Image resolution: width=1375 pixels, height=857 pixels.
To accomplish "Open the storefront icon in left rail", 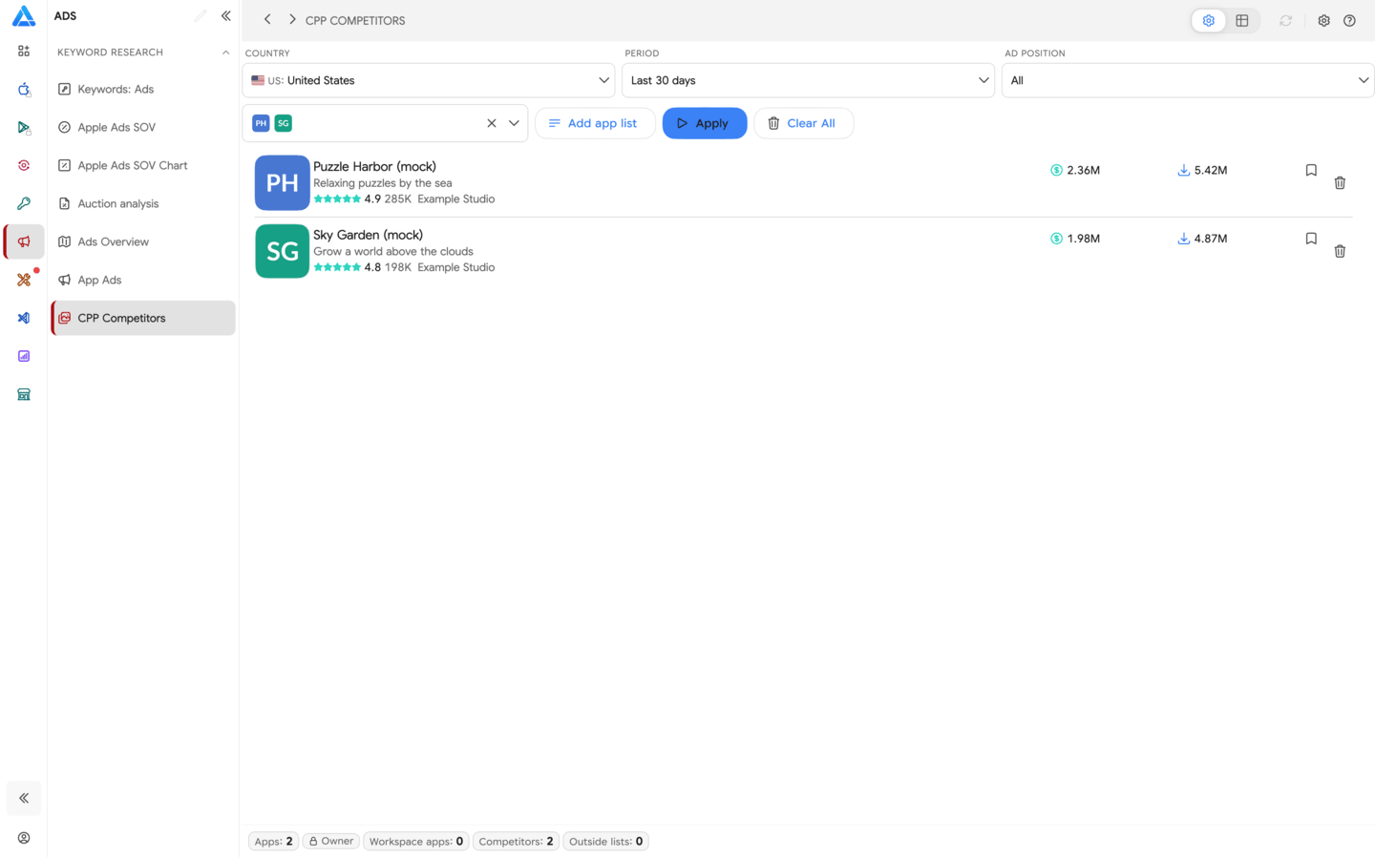I will pos(24,394).
